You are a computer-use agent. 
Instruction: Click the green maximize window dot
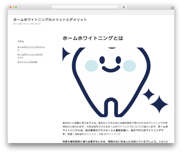pos(16,7)
